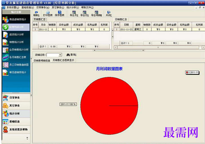Open the 基础信息 menu in menu bar
Viewport: 205px width, 144px height.
click(x=27, y=7)
